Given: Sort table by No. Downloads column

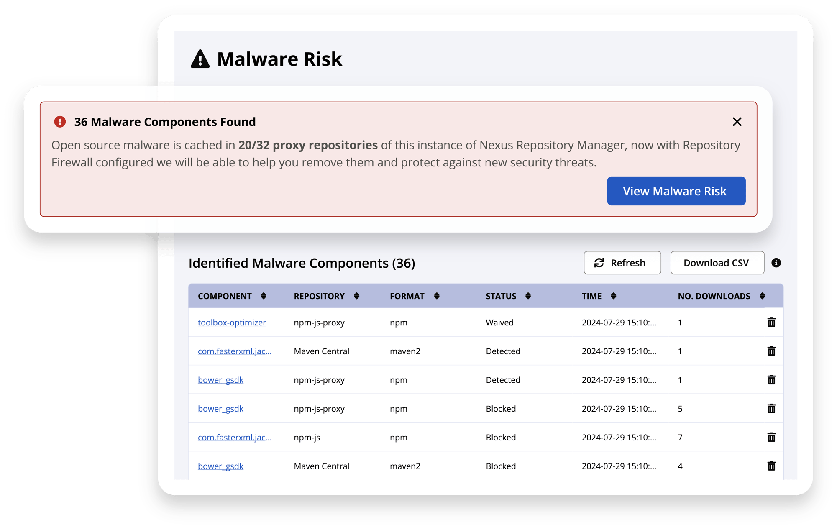Looking at the screenshot, I should point(762,296).
